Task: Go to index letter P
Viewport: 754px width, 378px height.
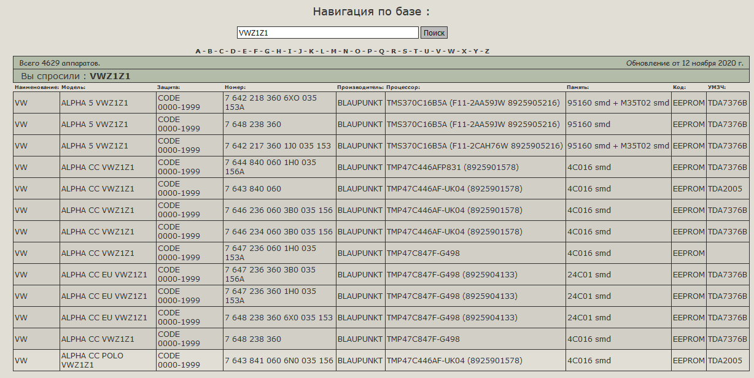Action: coord(370,51)
